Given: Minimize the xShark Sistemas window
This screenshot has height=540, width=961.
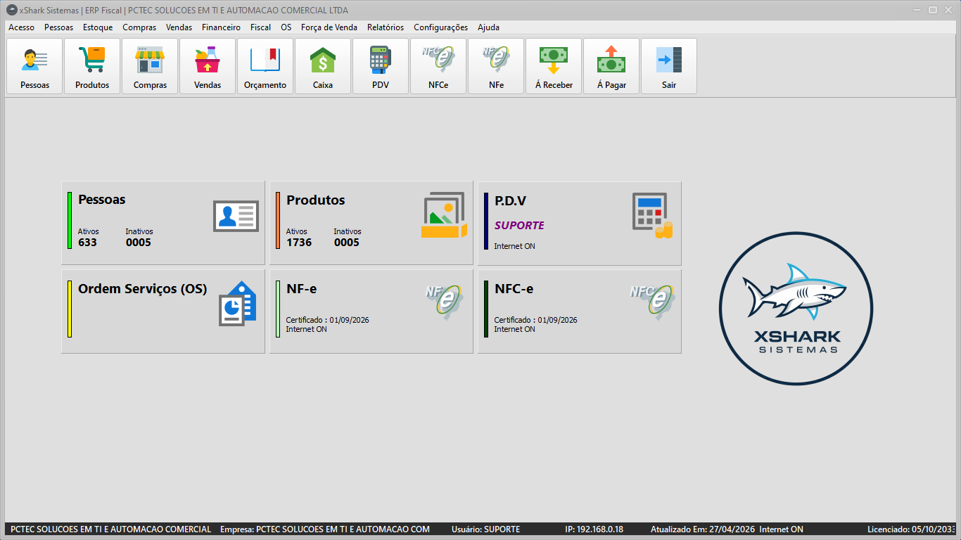Looking at the screenshot, I should [916, 10].
